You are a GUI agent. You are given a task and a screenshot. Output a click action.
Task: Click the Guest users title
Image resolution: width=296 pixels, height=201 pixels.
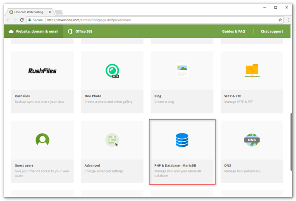24,165
